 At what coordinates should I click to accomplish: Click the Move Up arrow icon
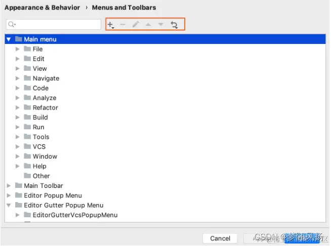pyautogui.click(x=148, y=25)
